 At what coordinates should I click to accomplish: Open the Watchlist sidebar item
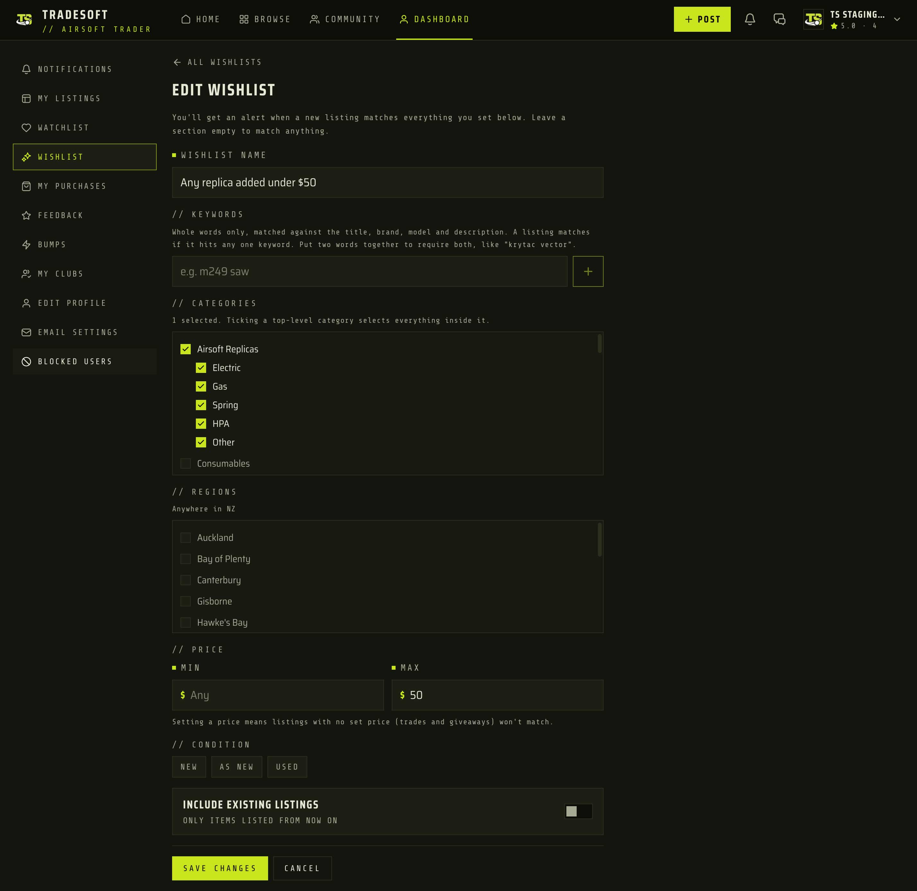click(85, 128)
